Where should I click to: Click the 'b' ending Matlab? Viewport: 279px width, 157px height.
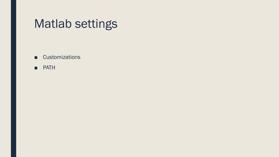click(x=68, y=23)
